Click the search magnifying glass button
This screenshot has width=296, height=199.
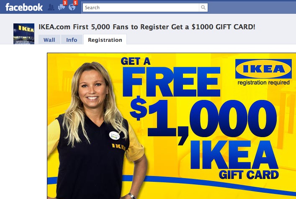(x=203, y=8)
